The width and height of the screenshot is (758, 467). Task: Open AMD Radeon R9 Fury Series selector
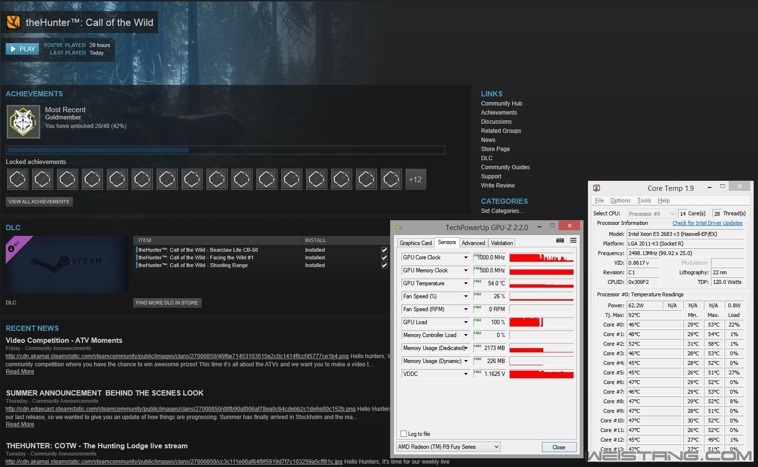tap(448, 447)
